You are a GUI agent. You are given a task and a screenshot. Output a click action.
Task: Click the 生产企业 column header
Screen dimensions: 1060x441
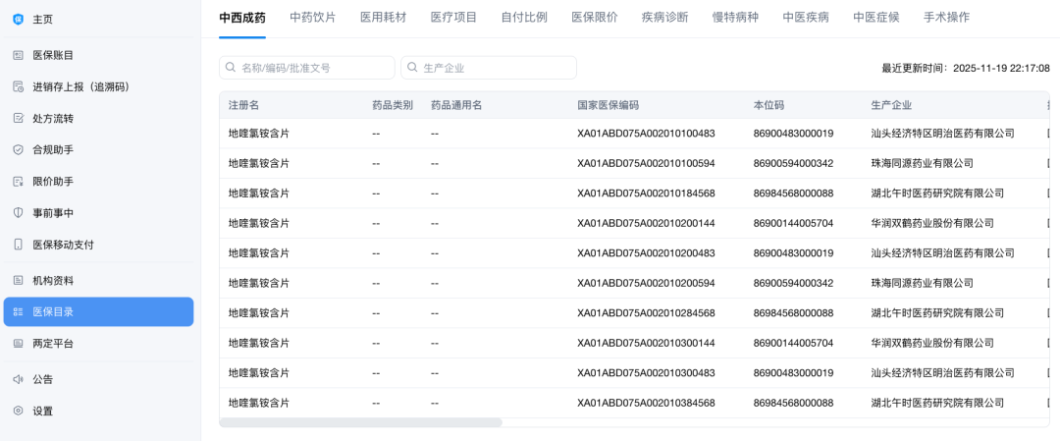(891, 105)
